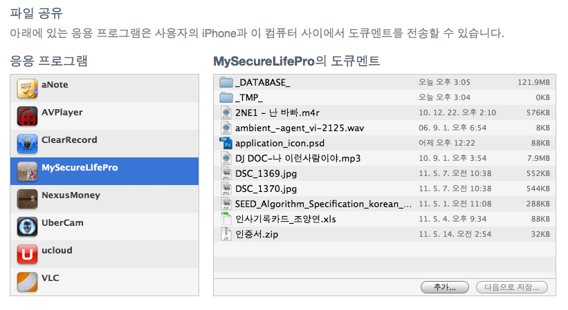Select the AVPlayer app icon
This screenshot has width=568, height=310.
click(x=27, y=116)
